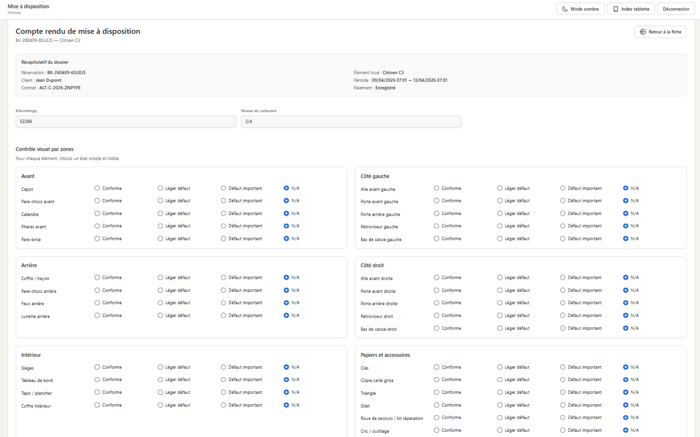This screenshot has width=700, height=437.
Task: Choose N/A for Calandre
Action: point(286,214)
